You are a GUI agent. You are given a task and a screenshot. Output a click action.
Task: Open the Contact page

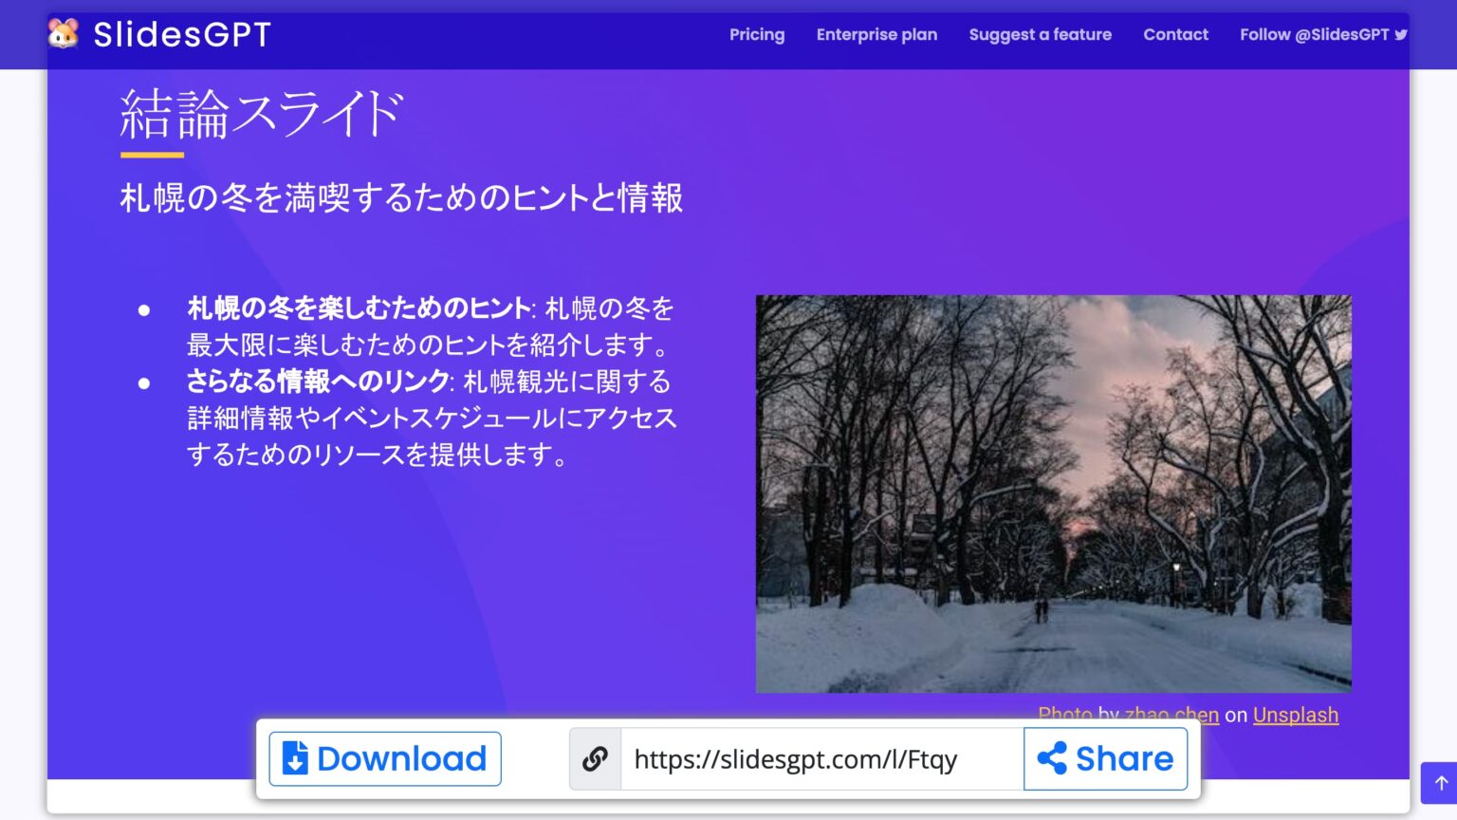point(1176,34)
